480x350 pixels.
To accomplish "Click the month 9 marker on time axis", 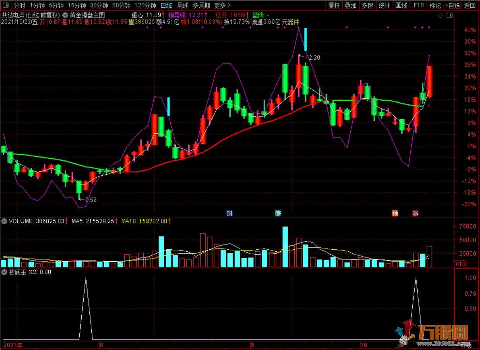I will coord(252,345).
